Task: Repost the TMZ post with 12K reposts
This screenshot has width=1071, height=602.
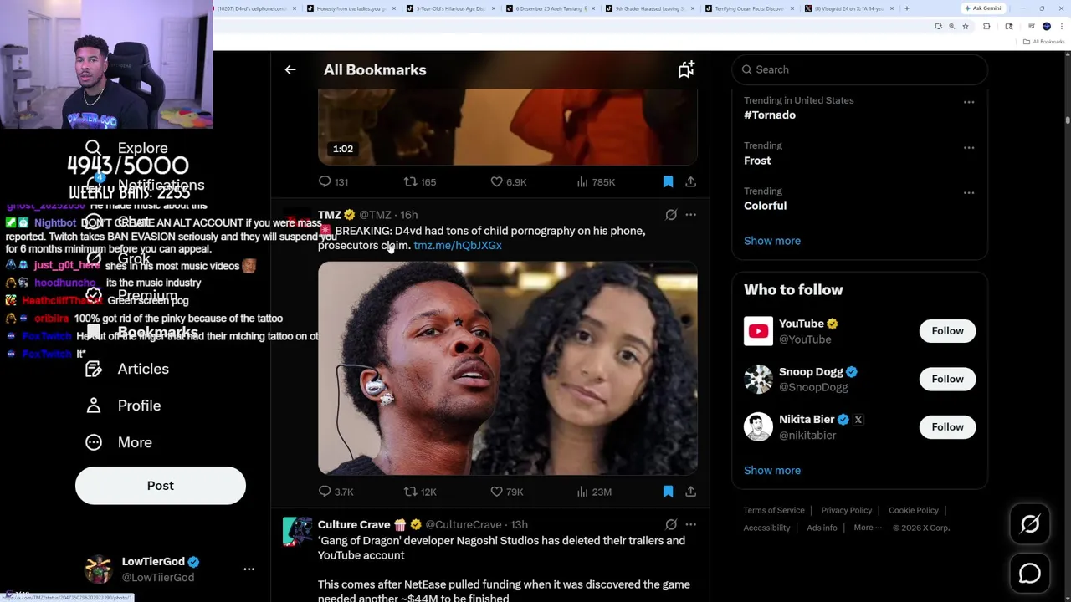Action: point(420,492)
